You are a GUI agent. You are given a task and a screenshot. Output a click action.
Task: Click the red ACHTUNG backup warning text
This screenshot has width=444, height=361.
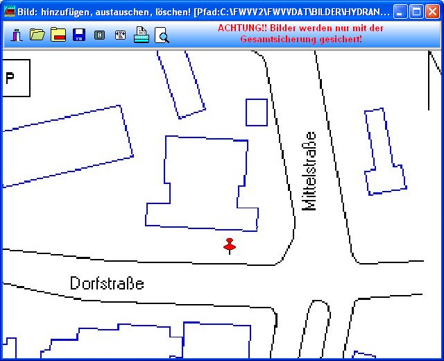[300, 33]
